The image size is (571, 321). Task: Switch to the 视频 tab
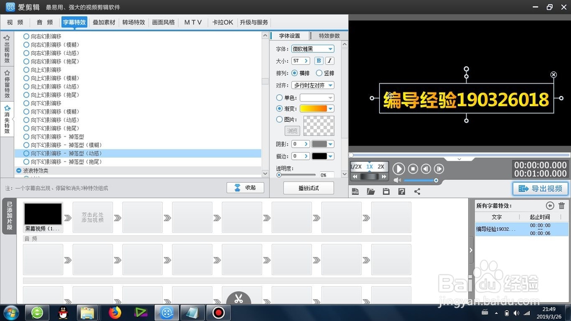15,22
